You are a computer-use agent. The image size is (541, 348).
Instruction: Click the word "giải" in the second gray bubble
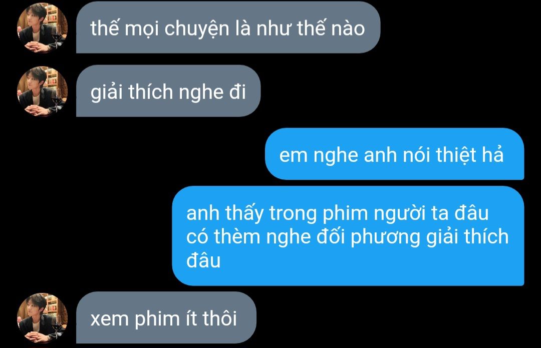[107, 93]
